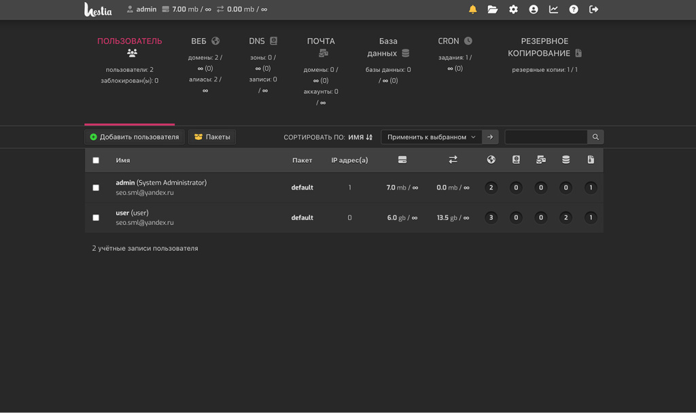Image resolution: width=696 pixels, height=413 pixels.
Task: Open the file manager folder icon
Action: [493, 10]
